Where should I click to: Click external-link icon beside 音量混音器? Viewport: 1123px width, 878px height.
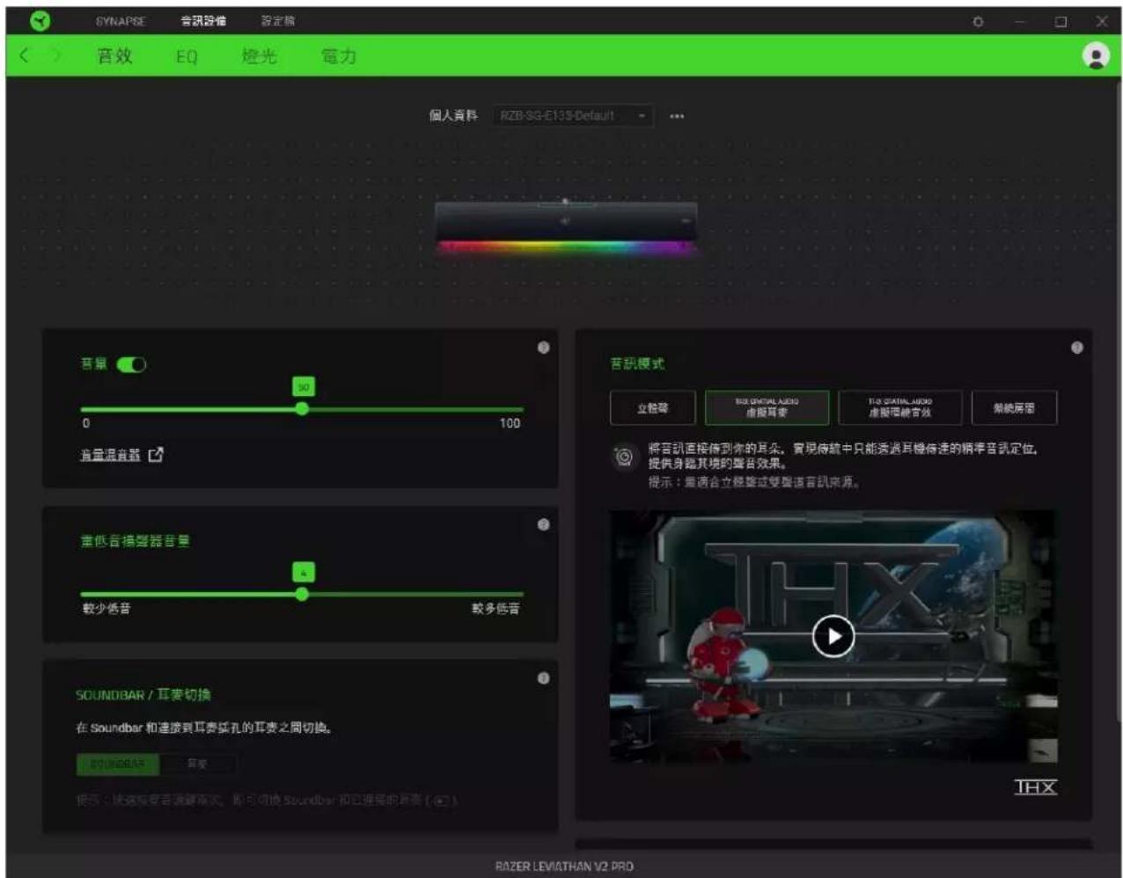pos(156,455)
